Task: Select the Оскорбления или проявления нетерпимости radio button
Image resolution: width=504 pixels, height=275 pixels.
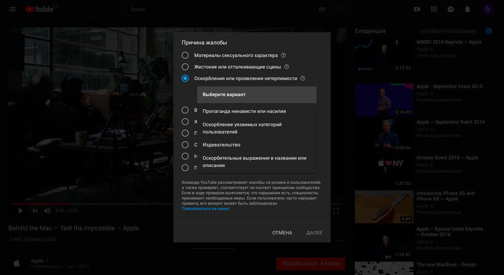Action: [x=185, y=78]
